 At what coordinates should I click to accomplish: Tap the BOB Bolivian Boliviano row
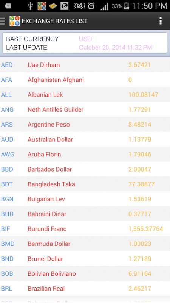pos(85,273)
